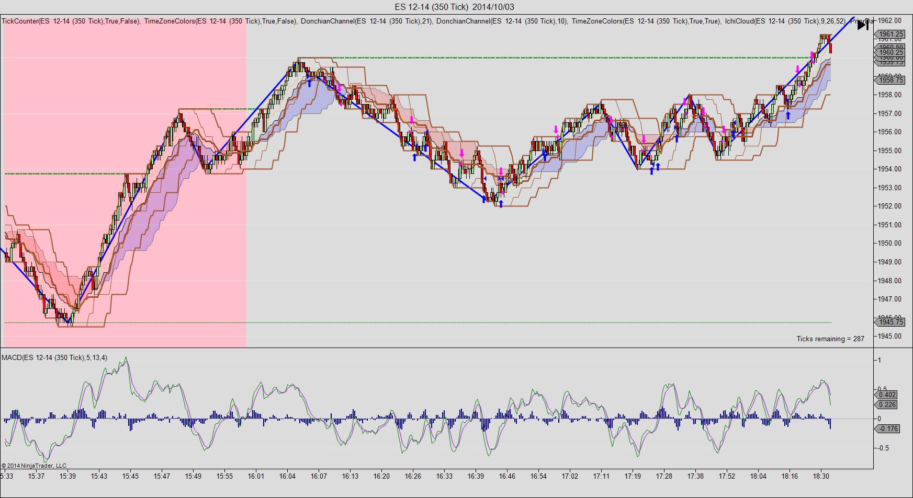The height and width of the screenshot is (498, 913).
Task: Click the 1950.00 price axis label
Action: (x=890, y=244)
